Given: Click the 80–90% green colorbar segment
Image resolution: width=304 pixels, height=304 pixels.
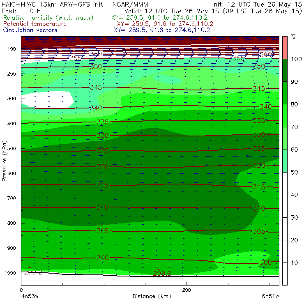Looking at the screenshot, I should click(x=285, y=93).
